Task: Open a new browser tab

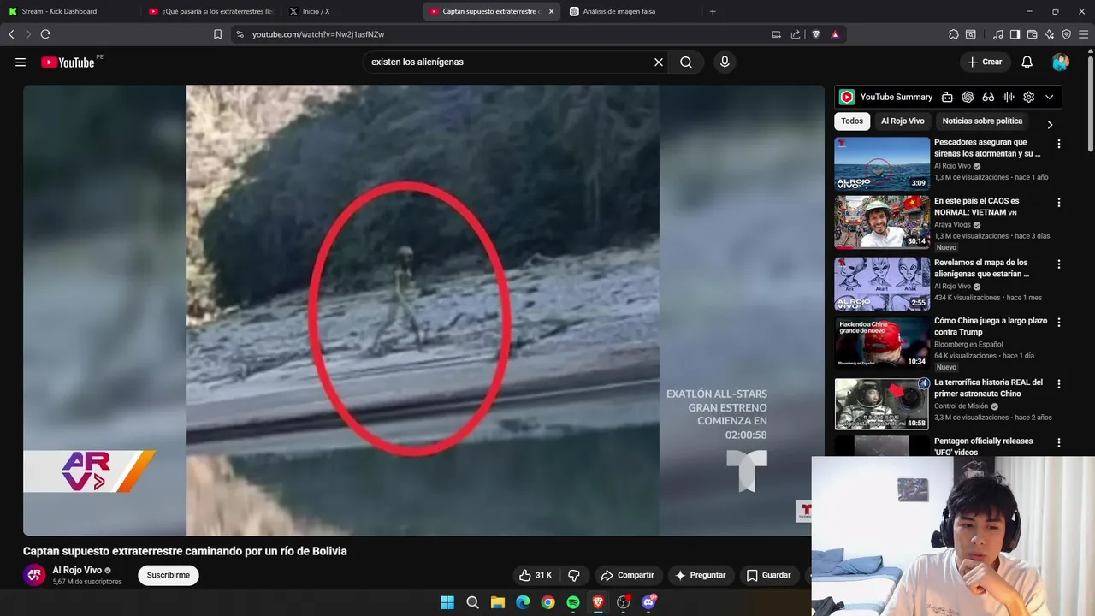Action: point(713,11)
